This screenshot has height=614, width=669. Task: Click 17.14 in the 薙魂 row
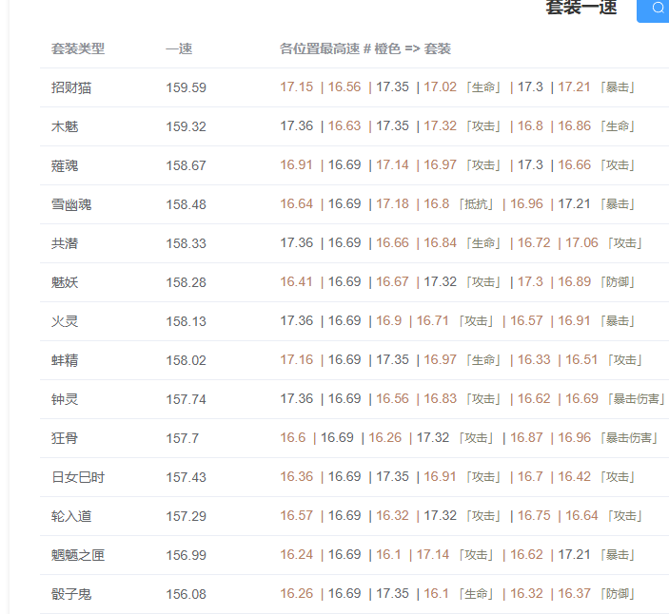pyautogui.click(x=392, y=164)
